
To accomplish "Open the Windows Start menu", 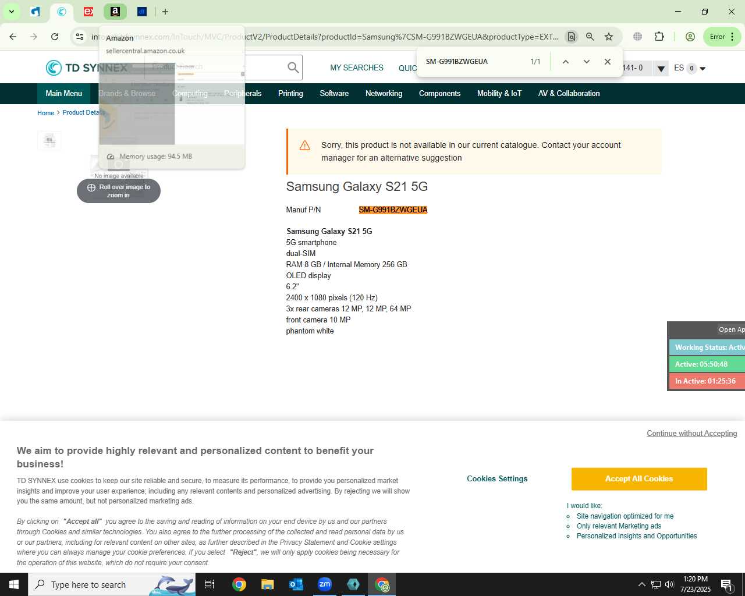I will click(x=14, y=584).
